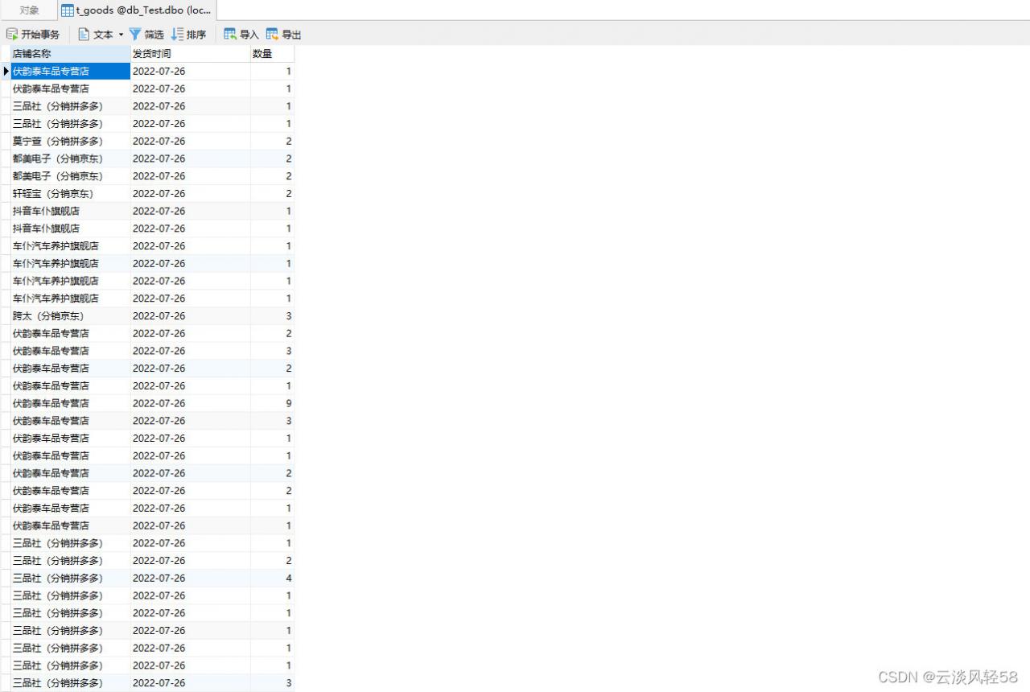Expand the dropdown arrow beside 文本
The height and width of the screenshot is (692, 1030).
pos(121,35)
